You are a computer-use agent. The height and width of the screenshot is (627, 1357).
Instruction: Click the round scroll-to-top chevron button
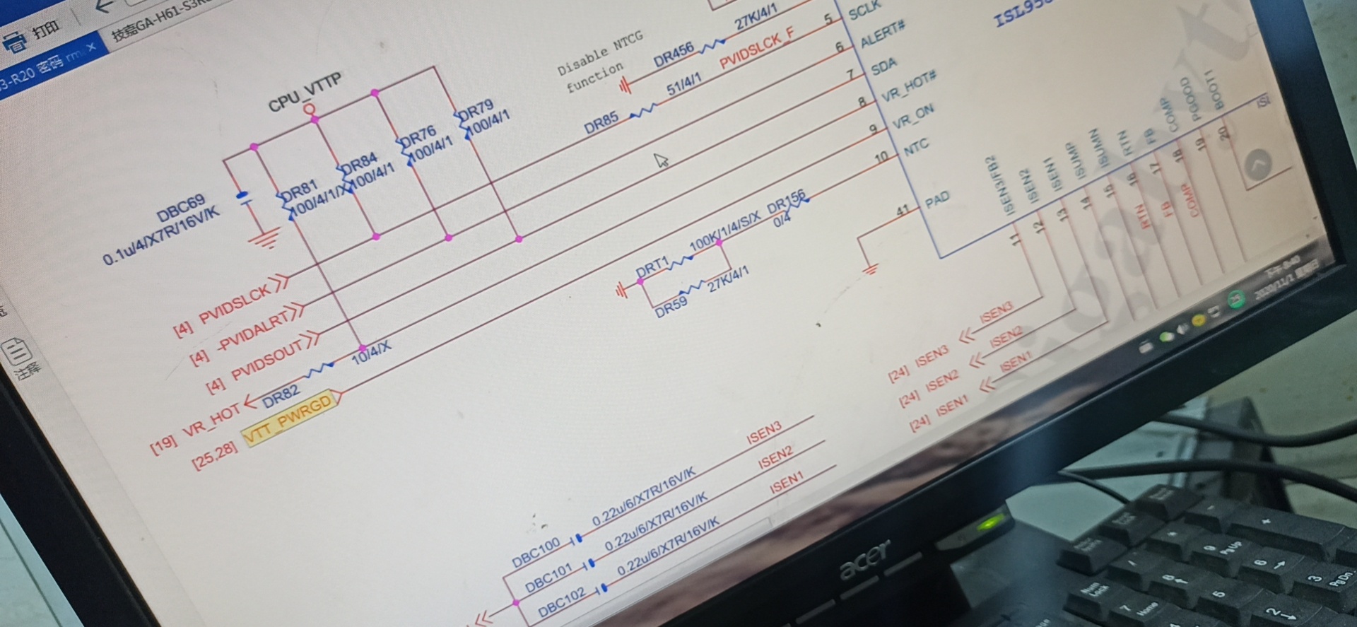tap(1257, 165)
